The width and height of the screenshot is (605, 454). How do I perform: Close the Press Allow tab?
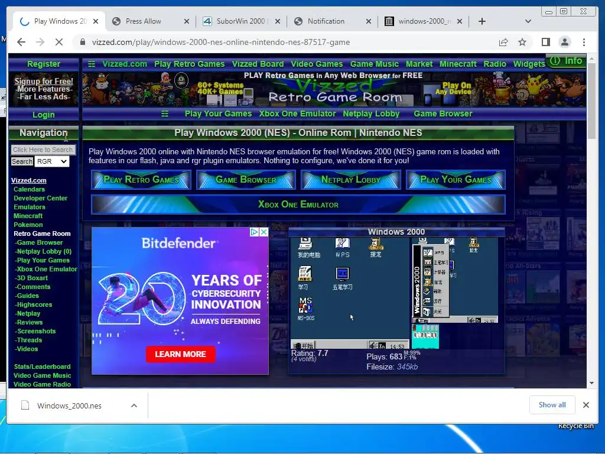coord(186,22)
